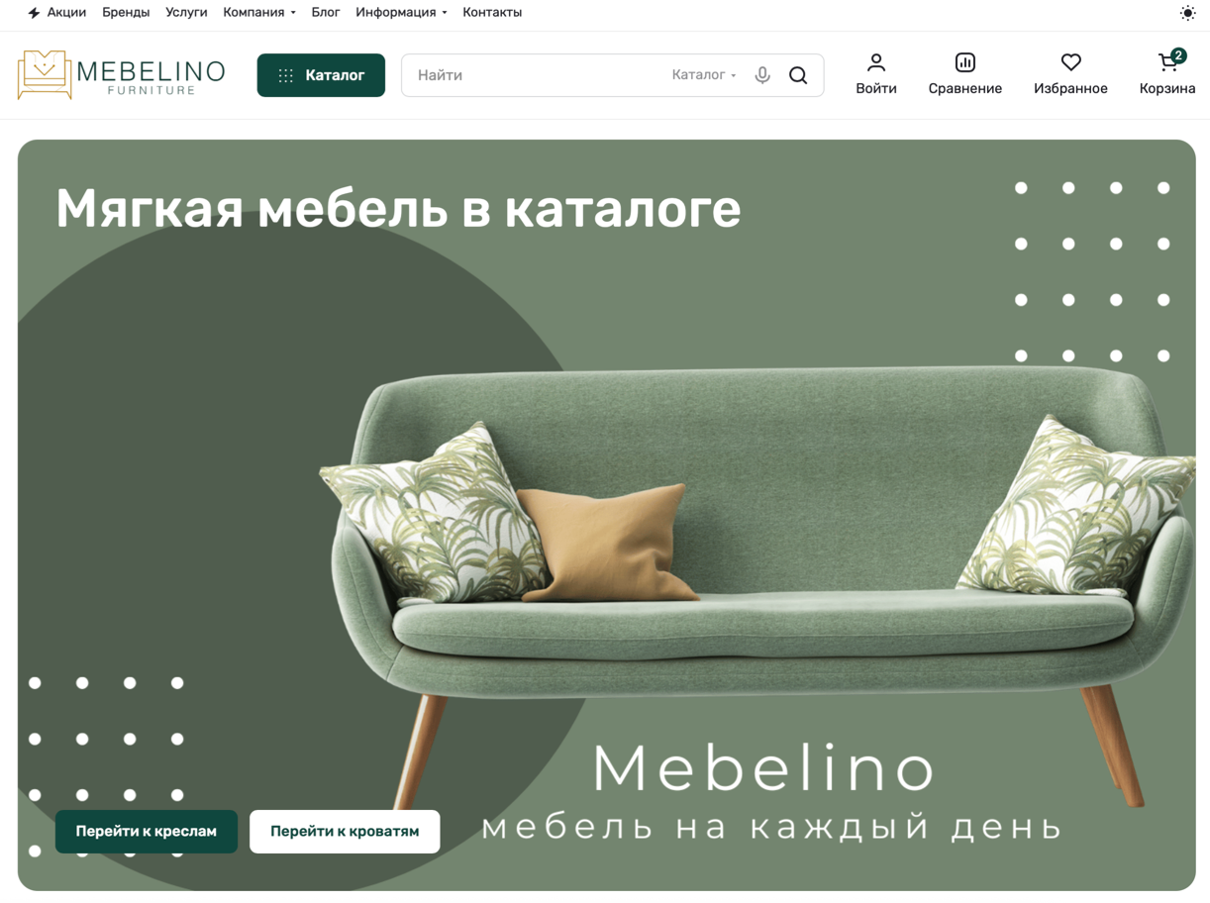
Task: Open the Каталог search scope dropdown
Action: click(x=704, y=75)
